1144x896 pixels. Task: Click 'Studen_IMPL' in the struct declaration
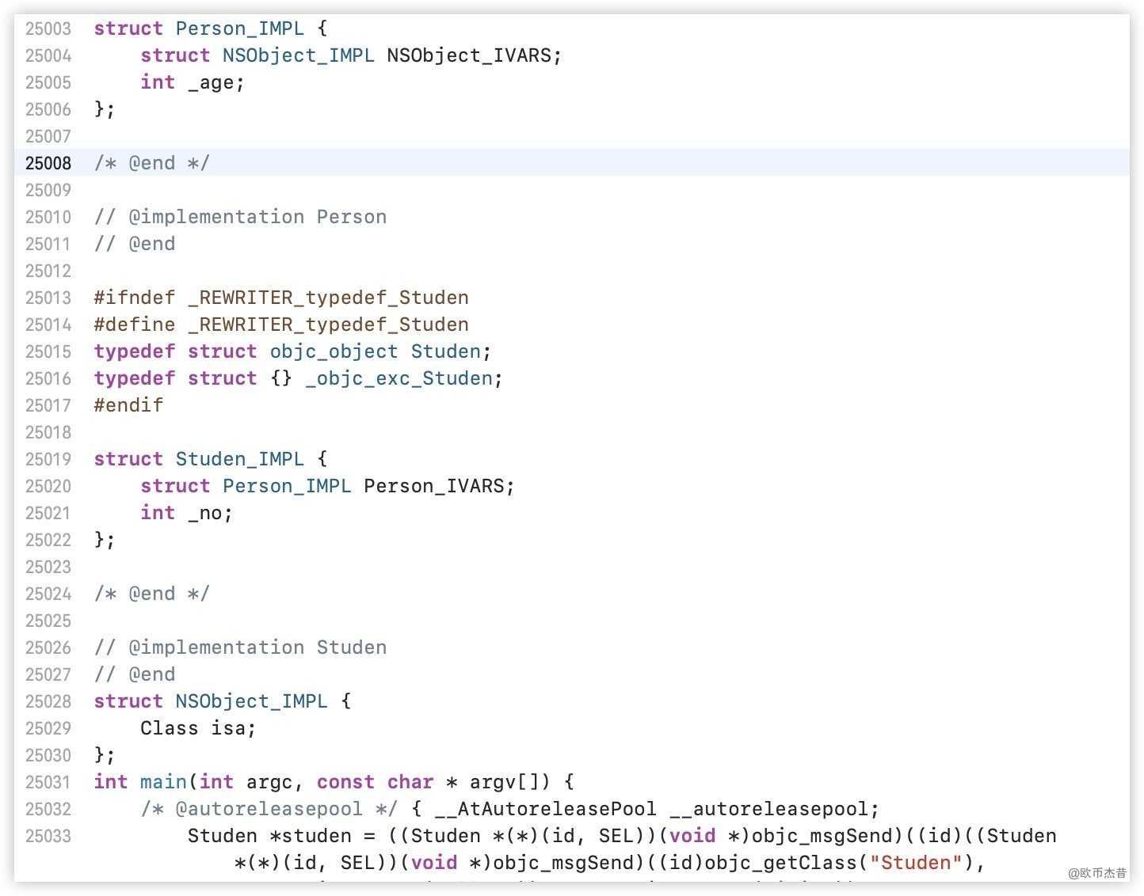click(239, 459)
